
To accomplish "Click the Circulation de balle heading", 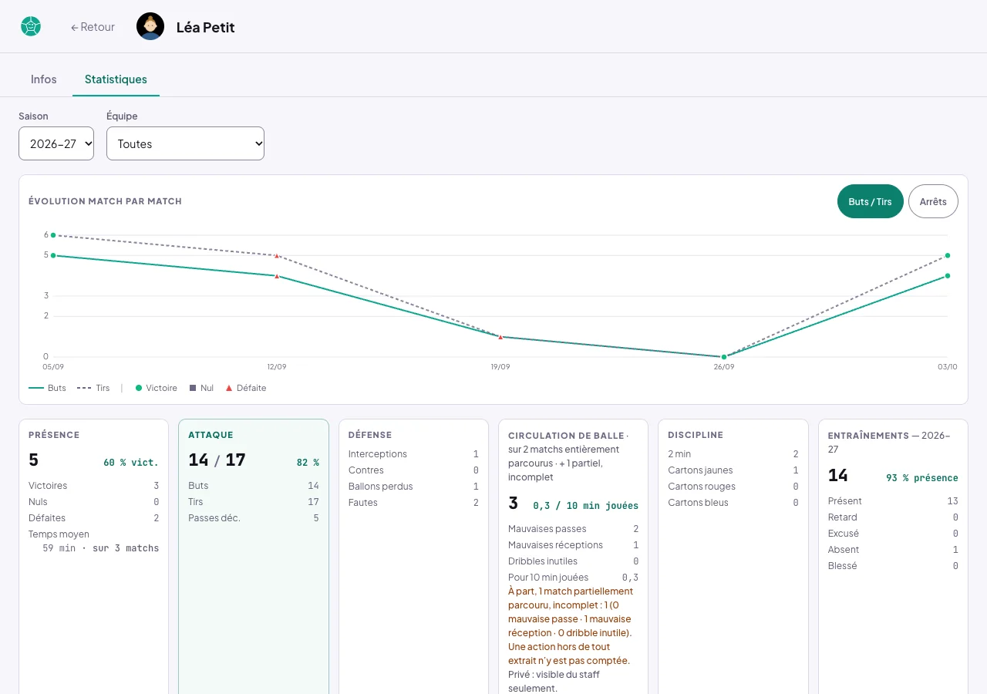I will (566, 436).
